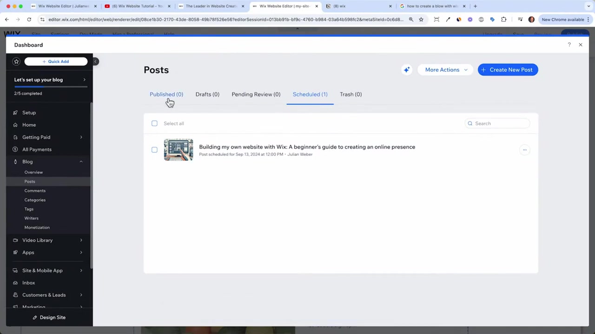The image size is (595, 334).
Task: Open the Setup rocket icon
Action: click(x=15, y=113)
